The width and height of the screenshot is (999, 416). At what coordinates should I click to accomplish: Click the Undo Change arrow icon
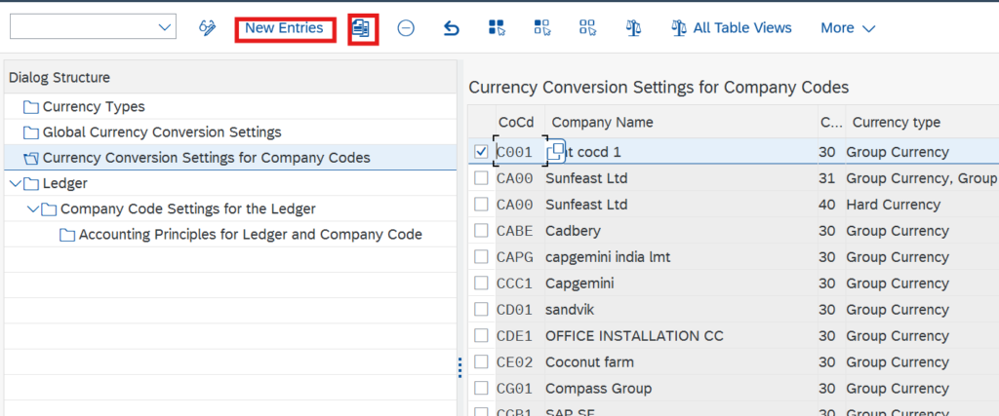[451, 28]
